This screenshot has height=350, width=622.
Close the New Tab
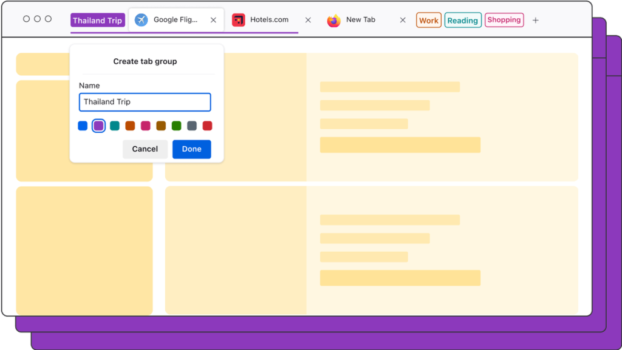[x=403, y=19]
